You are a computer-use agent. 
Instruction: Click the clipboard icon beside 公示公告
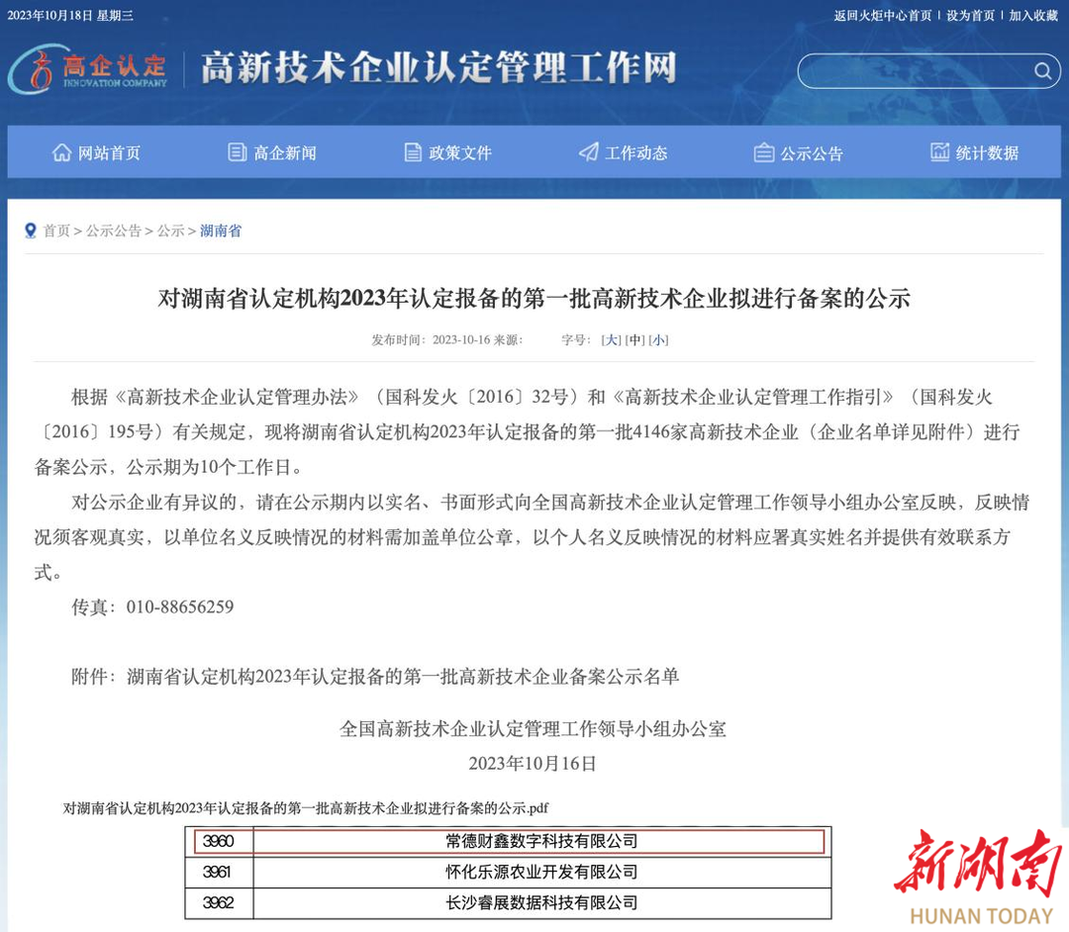(x=763, y=152)
